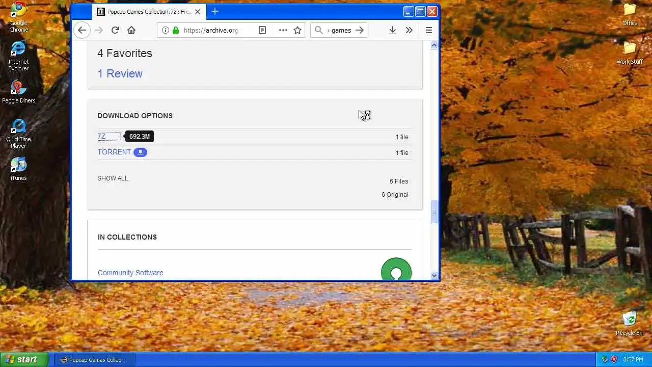
Task: Open the Community Software collection link
Action: 130,273
